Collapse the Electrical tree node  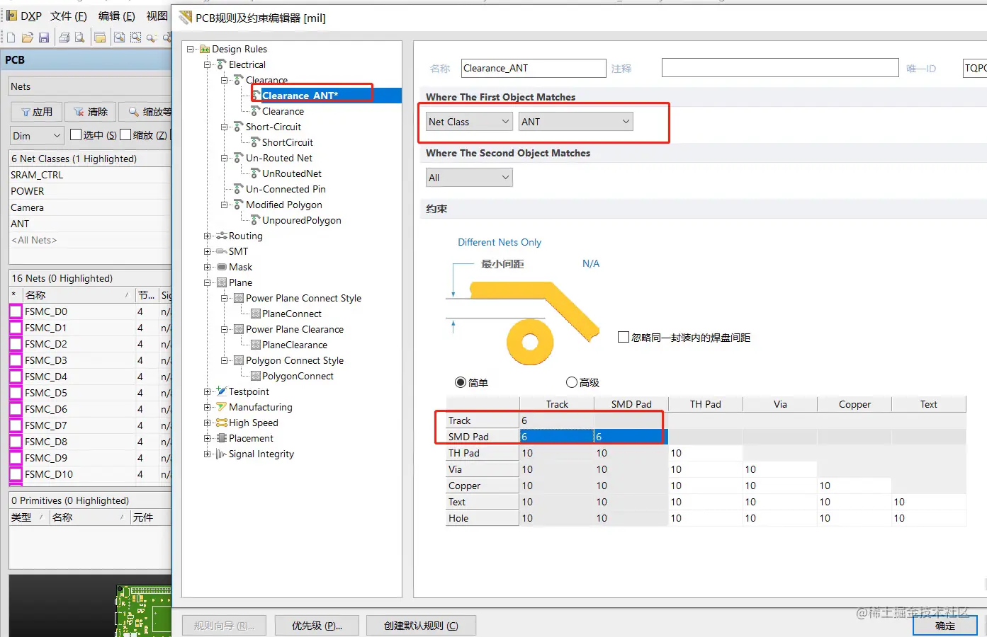pos(208,64)
